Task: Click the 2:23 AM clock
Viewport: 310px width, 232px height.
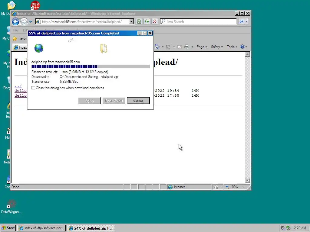Action: [x=300, y=228]
